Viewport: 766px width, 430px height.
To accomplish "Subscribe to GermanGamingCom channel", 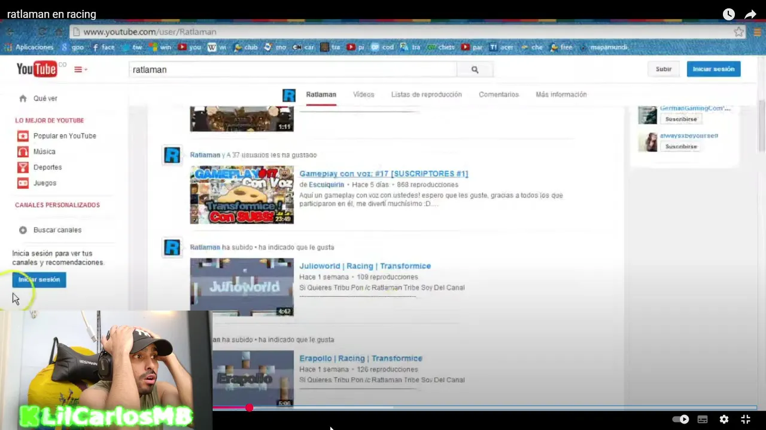I will [681, 119].
